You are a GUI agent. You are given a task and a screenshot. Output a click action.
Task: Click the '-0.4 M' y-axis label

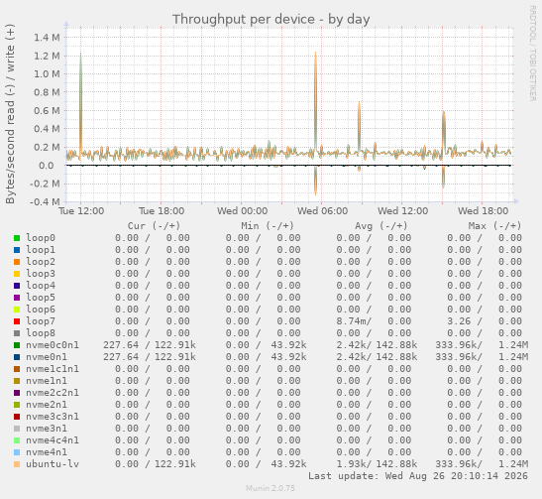tap(45, 202)
